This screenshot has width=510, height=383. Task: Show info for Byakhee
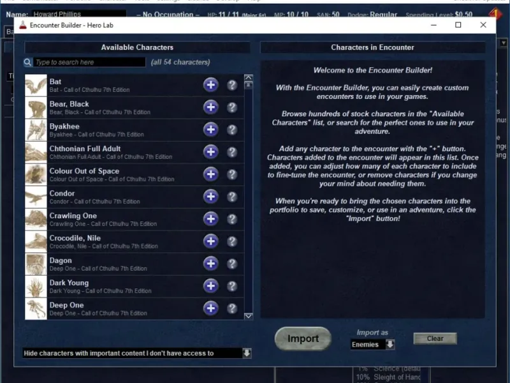(232, 130)
